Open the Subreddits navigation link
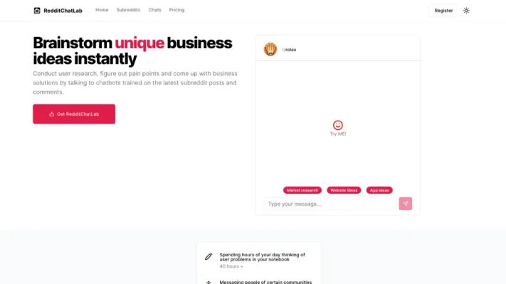 [x=128, y=10]
